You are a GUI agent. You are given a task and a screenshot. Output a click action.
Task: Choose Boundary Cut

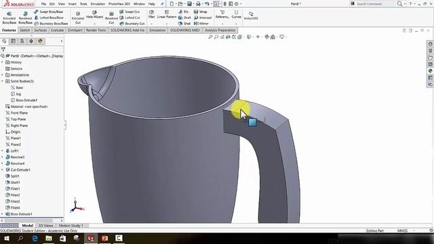[132, 24]
